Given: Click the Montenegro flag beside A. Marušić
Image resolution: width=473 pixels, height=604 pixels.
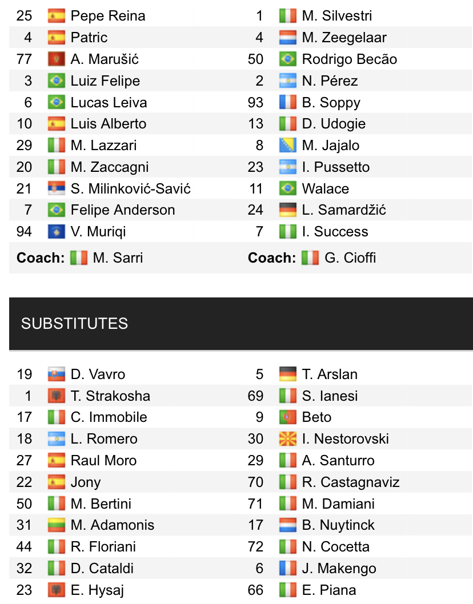Looking at the screenshot, I should point(57,59).
